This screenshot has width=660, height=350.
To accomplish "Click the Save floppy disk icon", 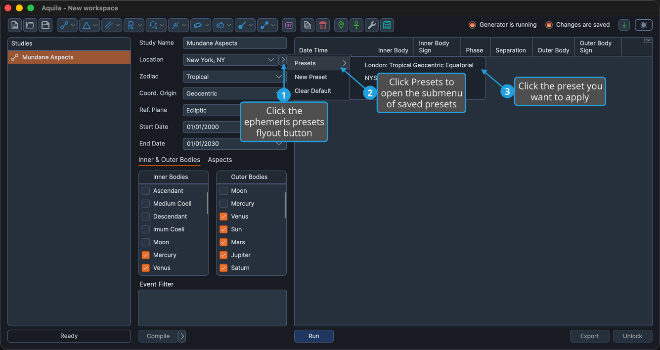I will tap(45, 25).
